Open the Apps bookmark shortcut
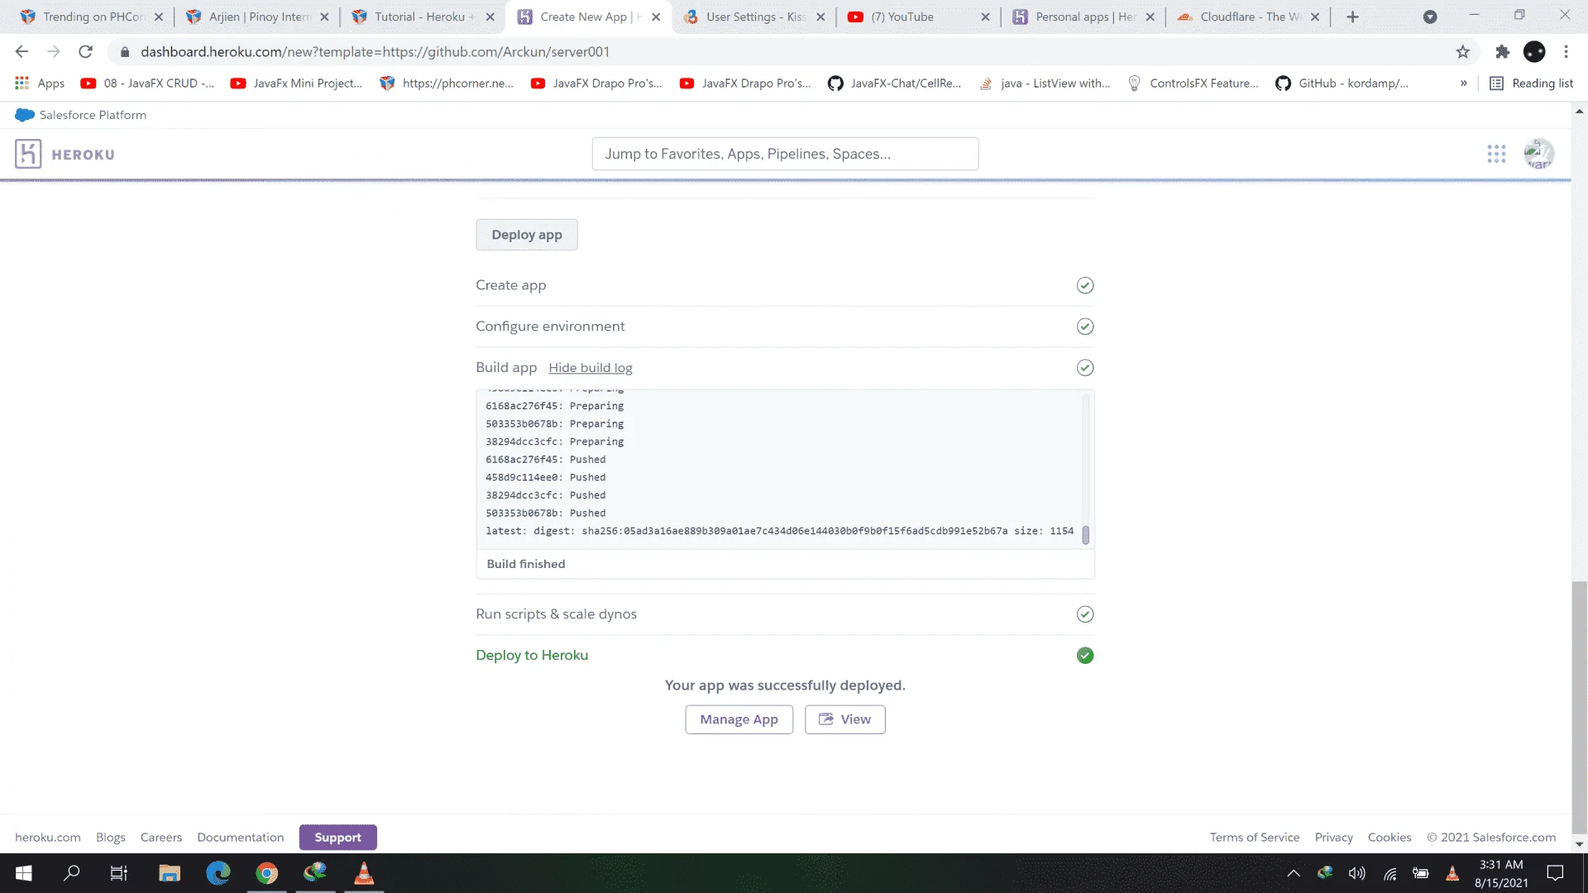 [40, 84]
